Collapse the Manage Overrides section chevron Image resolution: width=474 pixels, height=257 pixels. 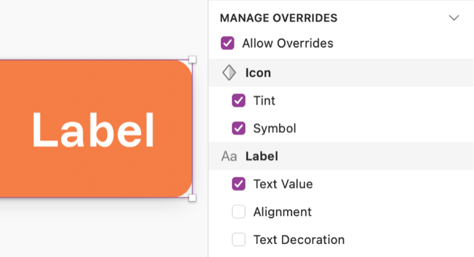tap(454, 18)
